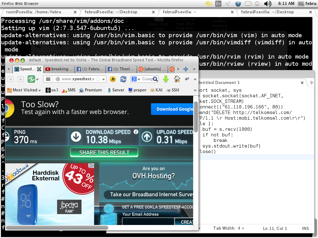The image size is (318, 238).
Task: Open the febru user session menu
Action: (307, 4)
